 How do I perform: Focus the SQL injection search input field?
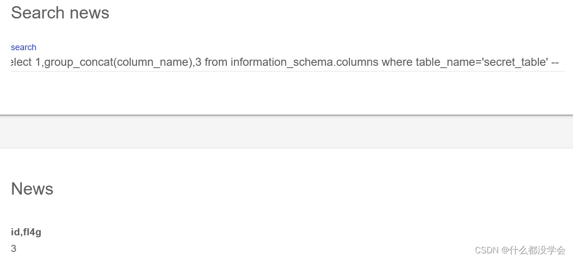point(287,62)
